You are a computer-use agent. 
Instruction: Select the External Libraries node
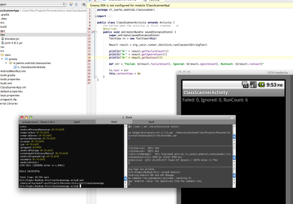coord(9,104)
